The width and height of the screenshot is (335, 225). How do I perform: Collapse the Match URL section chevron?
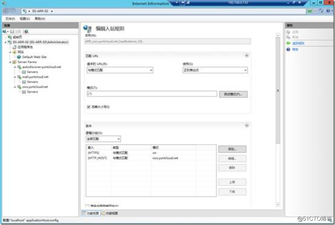pos(246,55)
